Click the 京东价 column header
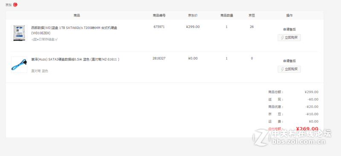 click(x=193, y=15)
